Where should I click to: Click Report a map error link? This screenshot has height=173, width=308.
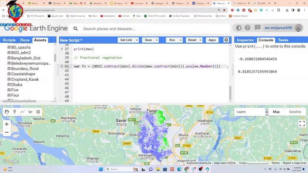pyautogui.click(x=295, y=163)
